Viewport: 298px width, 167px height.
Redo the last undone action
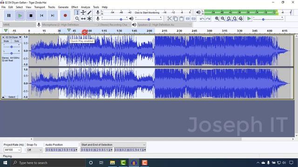(x=208, y=19)
